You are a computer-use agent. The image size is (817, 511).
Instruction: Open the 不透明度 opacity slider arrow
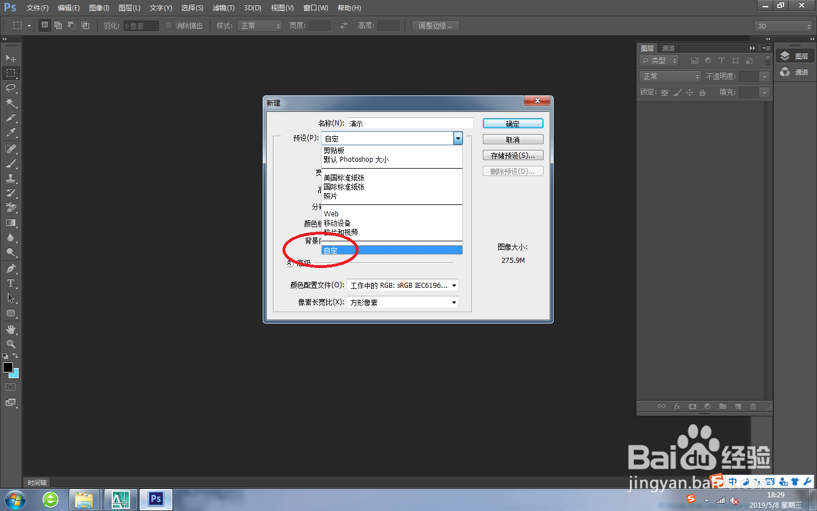click(765, 77)
